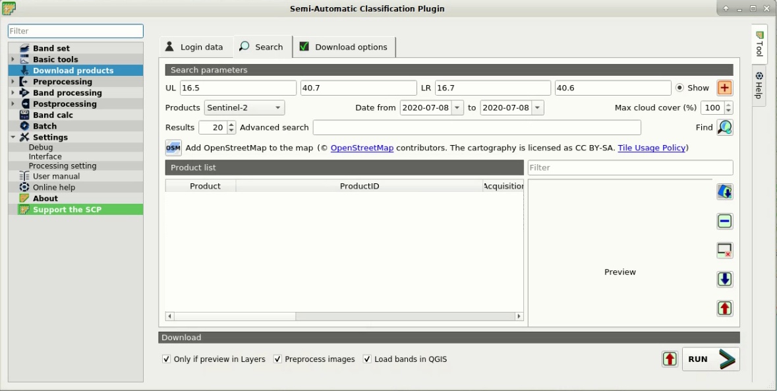
Task: Open the Products Sentinel-2 dropdown
Action: coord(245,107)
